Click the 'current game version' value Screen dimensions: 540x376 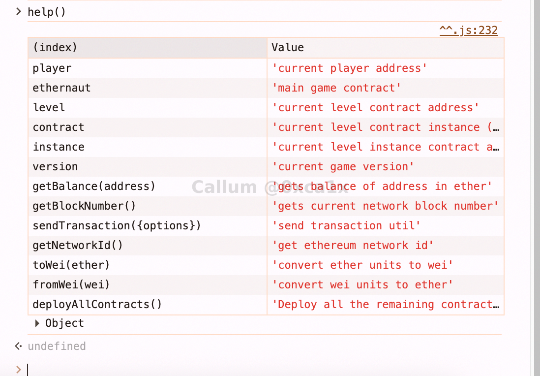pyautogui.click(x=343, y=166)
